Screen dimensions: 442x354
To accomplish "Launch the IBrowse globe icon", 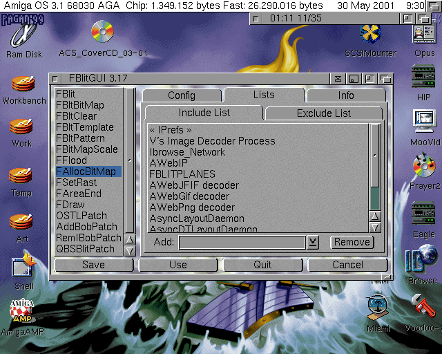I will click(x=422, y=259).
